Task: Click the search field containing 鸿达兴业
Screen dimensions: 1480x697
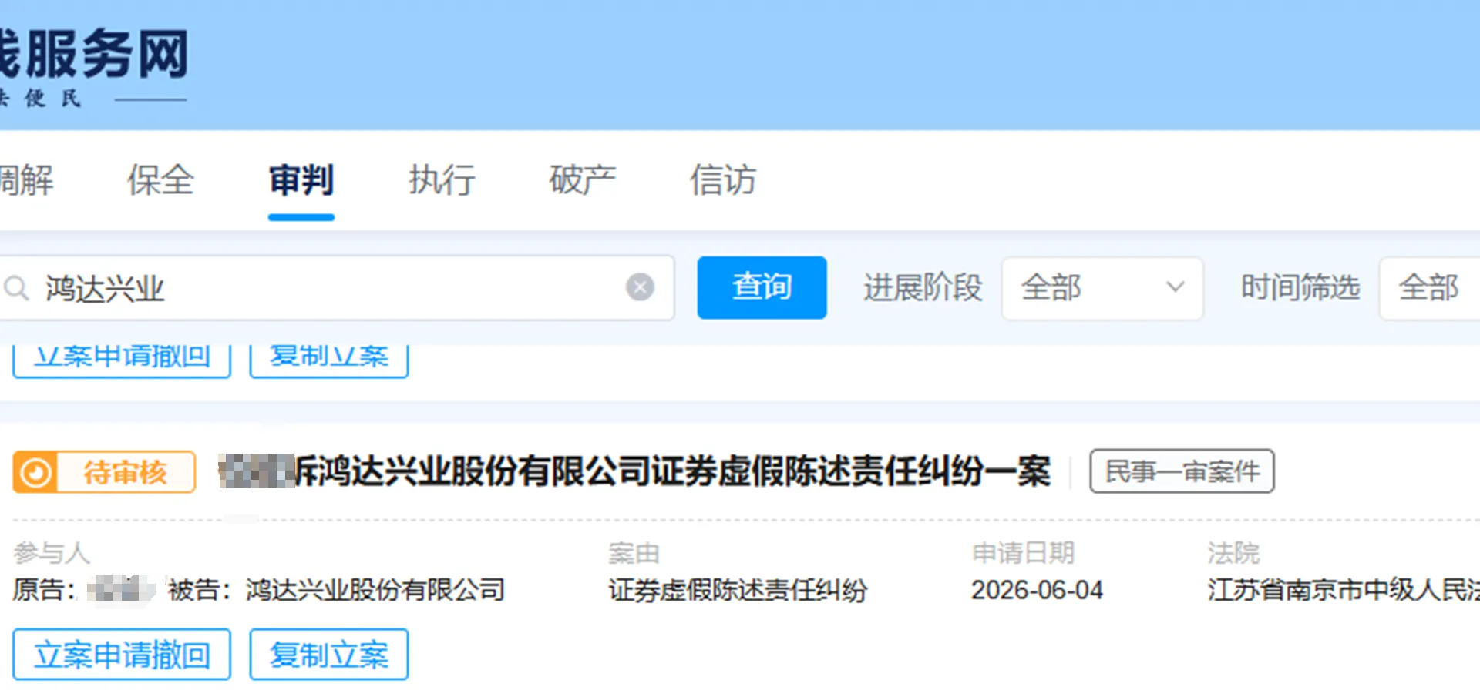Action: pyautogui.click(x=336, y=288)
